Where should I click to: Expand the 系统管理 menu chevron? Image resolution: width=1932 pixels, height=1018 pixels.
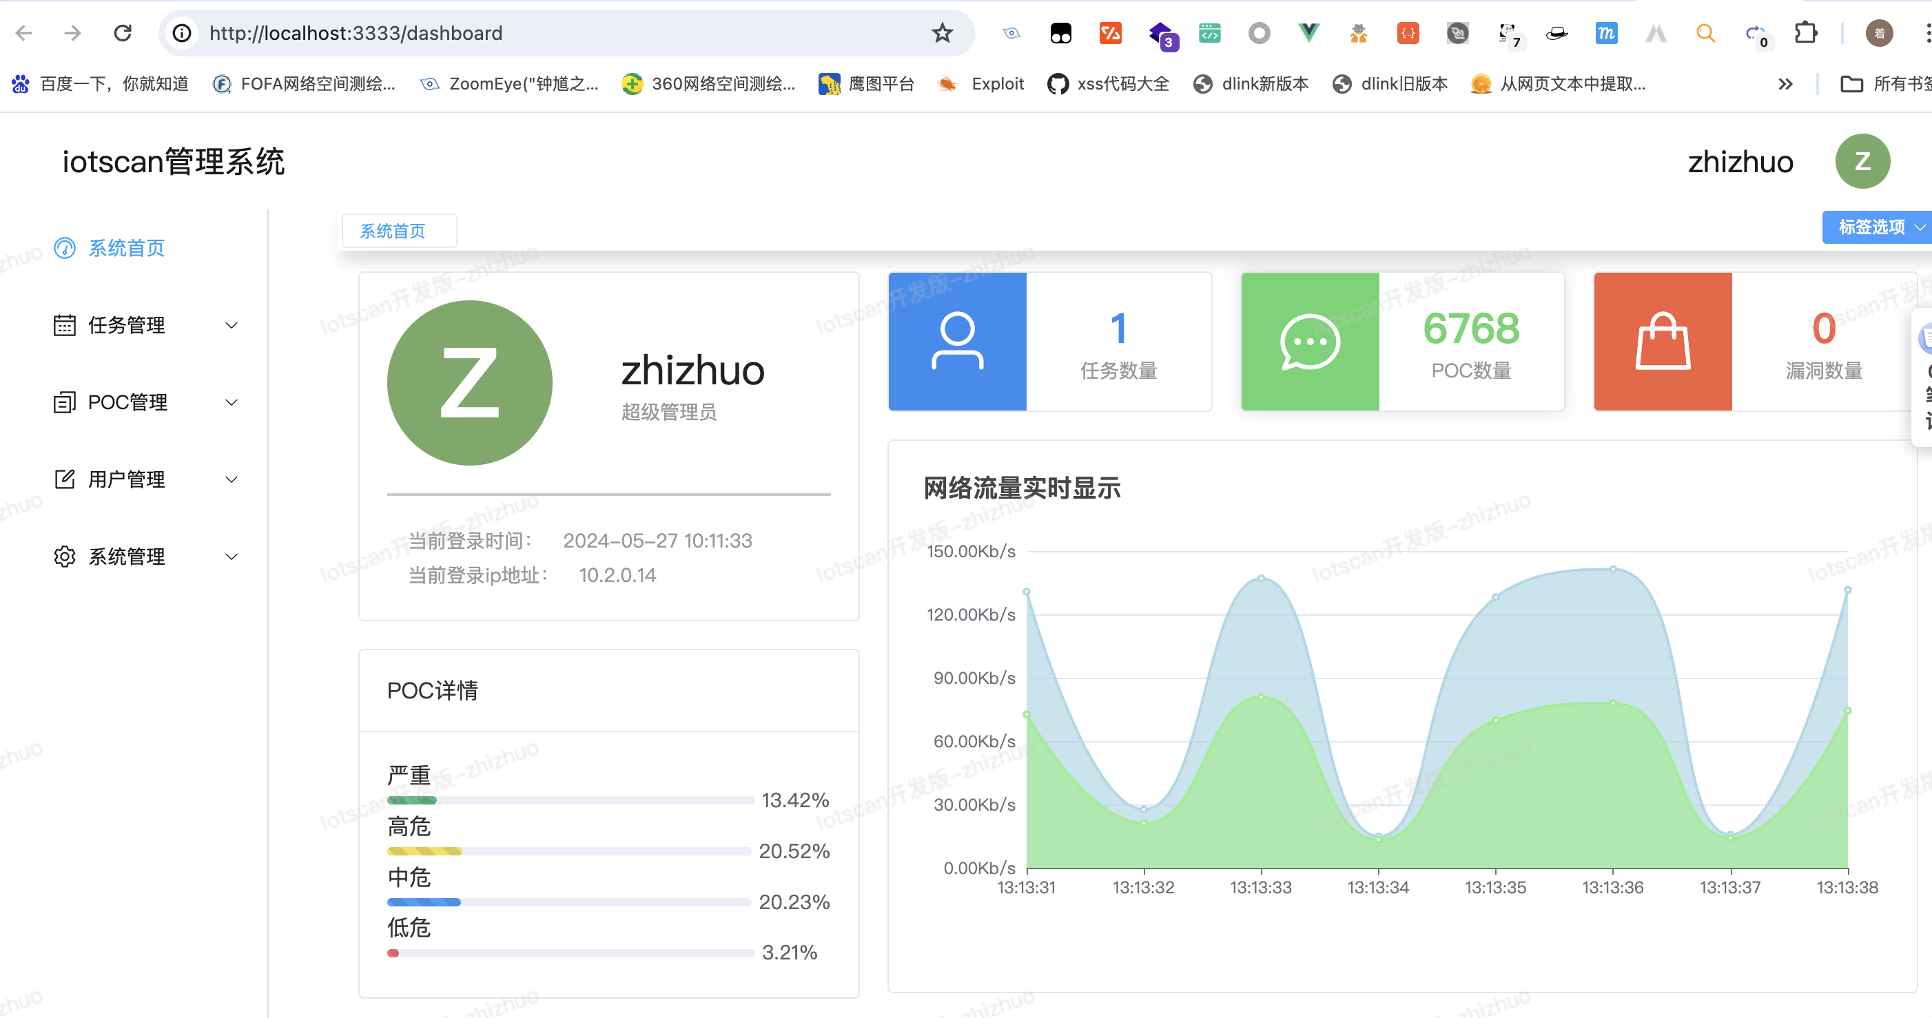232,557
